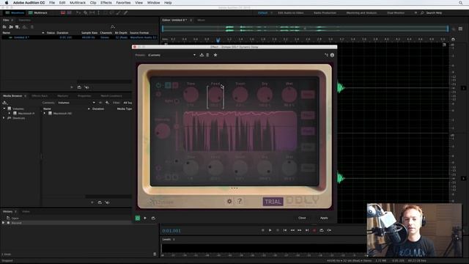Viewport: 469px width, 264px height.
Task: Toggle loop preview in effect dialog
Action: (153, 219)
